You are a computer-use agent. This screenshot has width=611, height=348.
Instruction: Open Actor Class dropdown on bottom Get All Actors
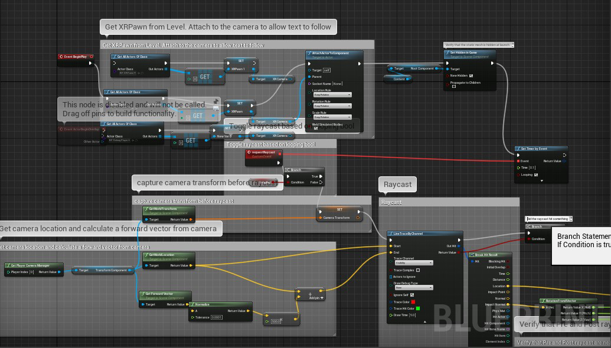click(119, 140)
